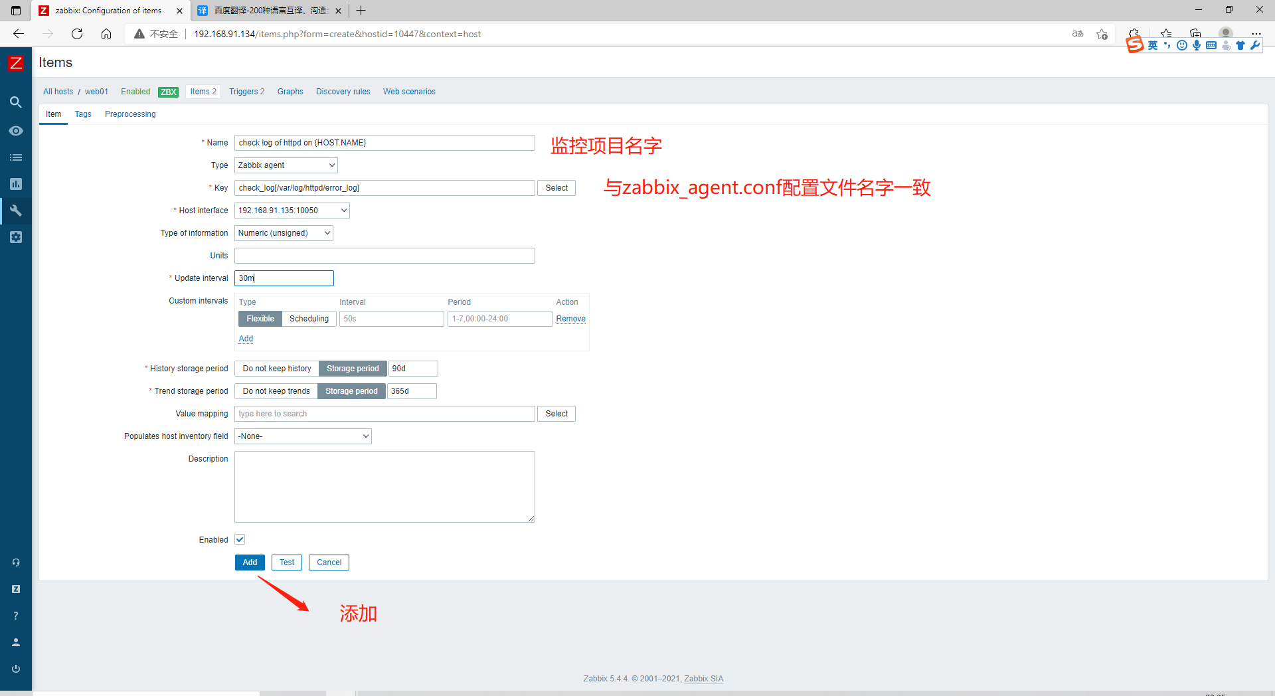Open browser extensions puzzle icon
Viewport: 1275px width, 696px height.
(1134, 33)
